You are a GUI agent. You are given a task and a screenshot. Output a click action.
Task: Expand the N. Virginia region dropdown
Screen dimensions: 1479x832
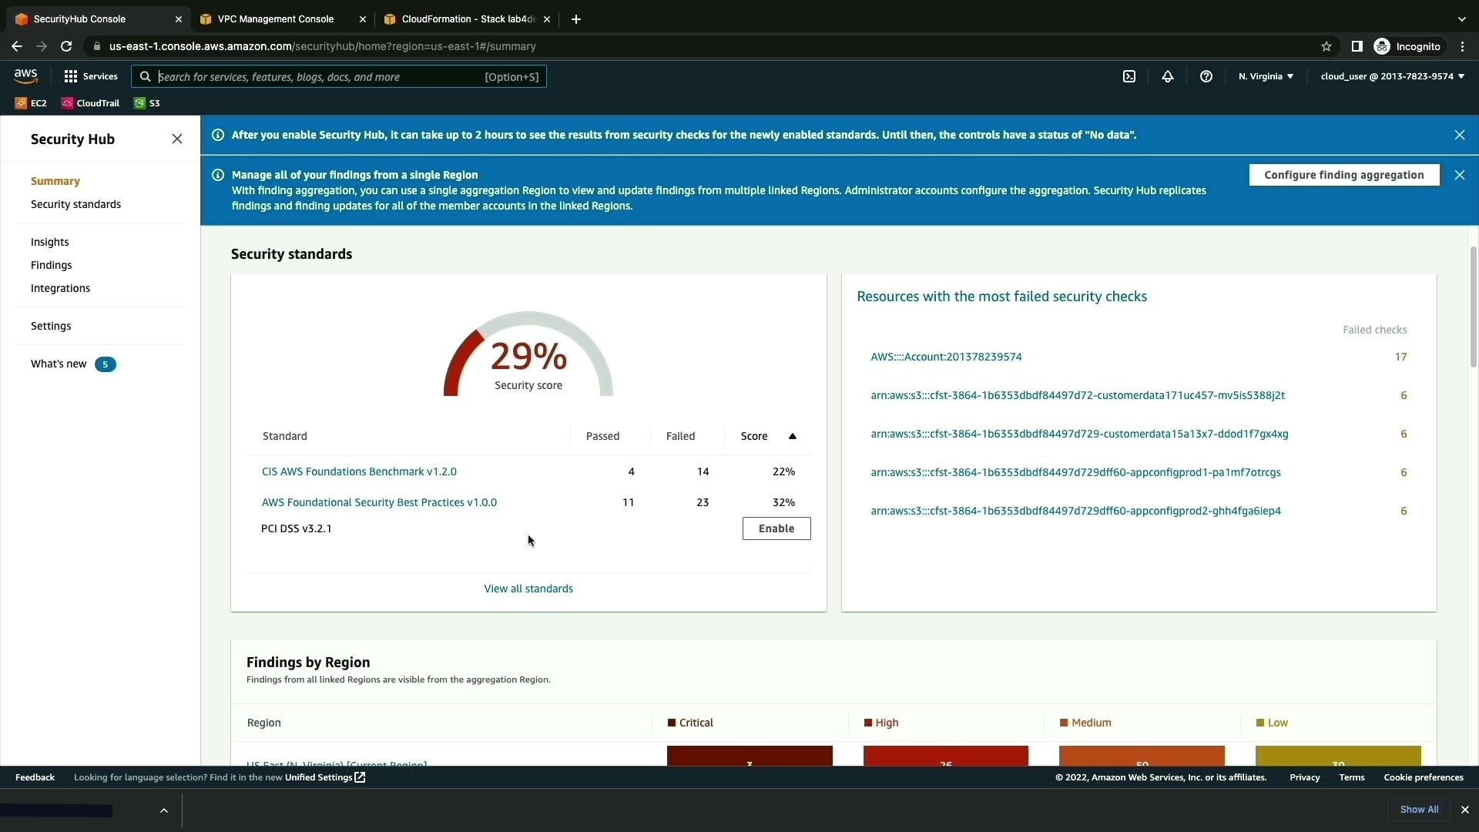tap(1266, 76)
